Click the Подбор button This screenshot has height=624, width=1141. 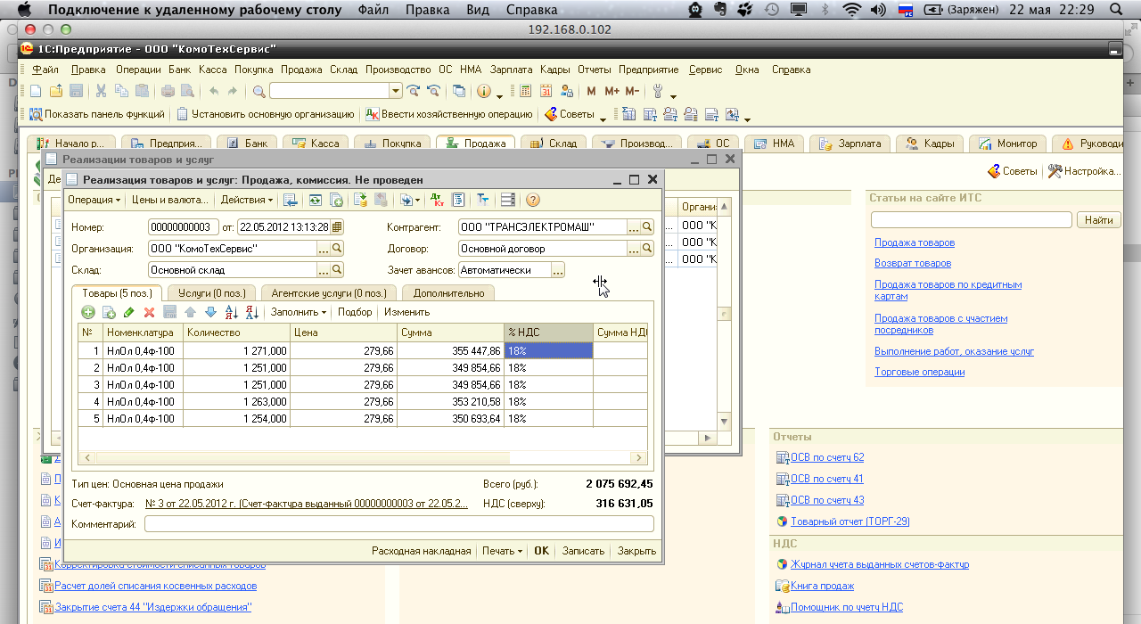click(x=355, y=312)
